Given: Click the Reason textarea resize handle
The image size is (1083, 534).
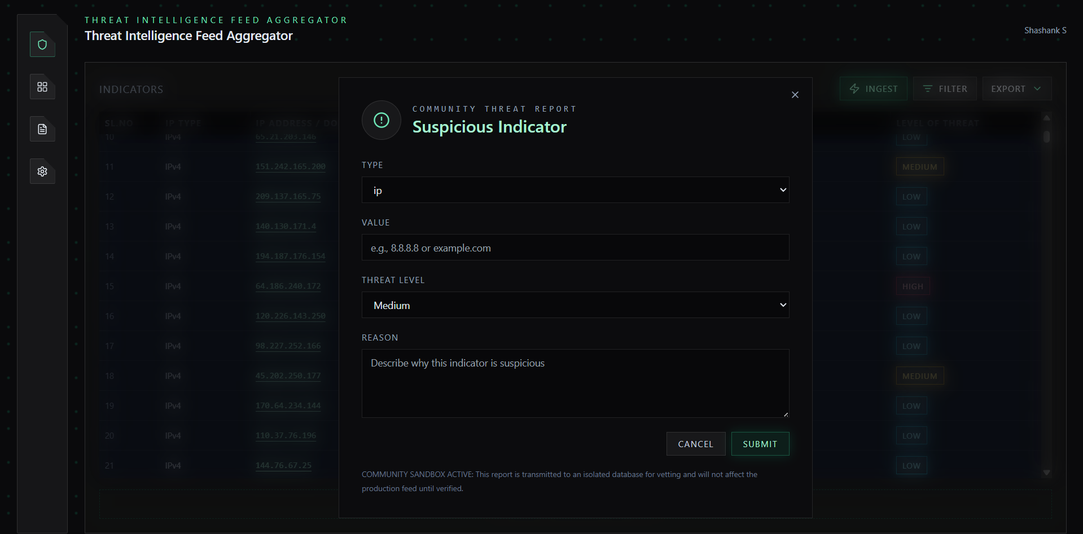Looking at the screenshot, I should 786,414.
